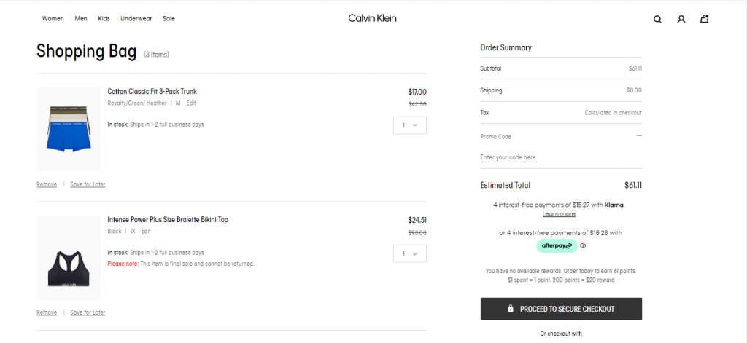Edit the Bralette Bikini Top options
The height and width of the screenshot is (343, 747).
tap(146, 232)
